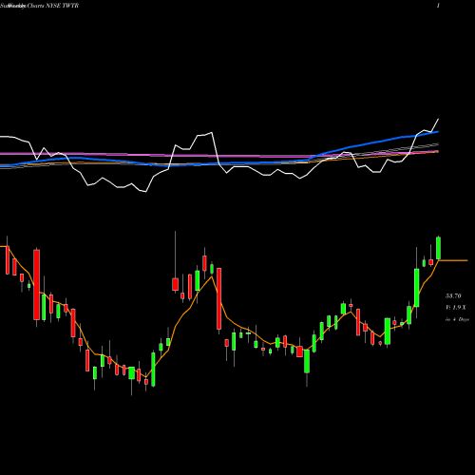Click the 53.70 price label
475x475 pixels.
point(453,296)
